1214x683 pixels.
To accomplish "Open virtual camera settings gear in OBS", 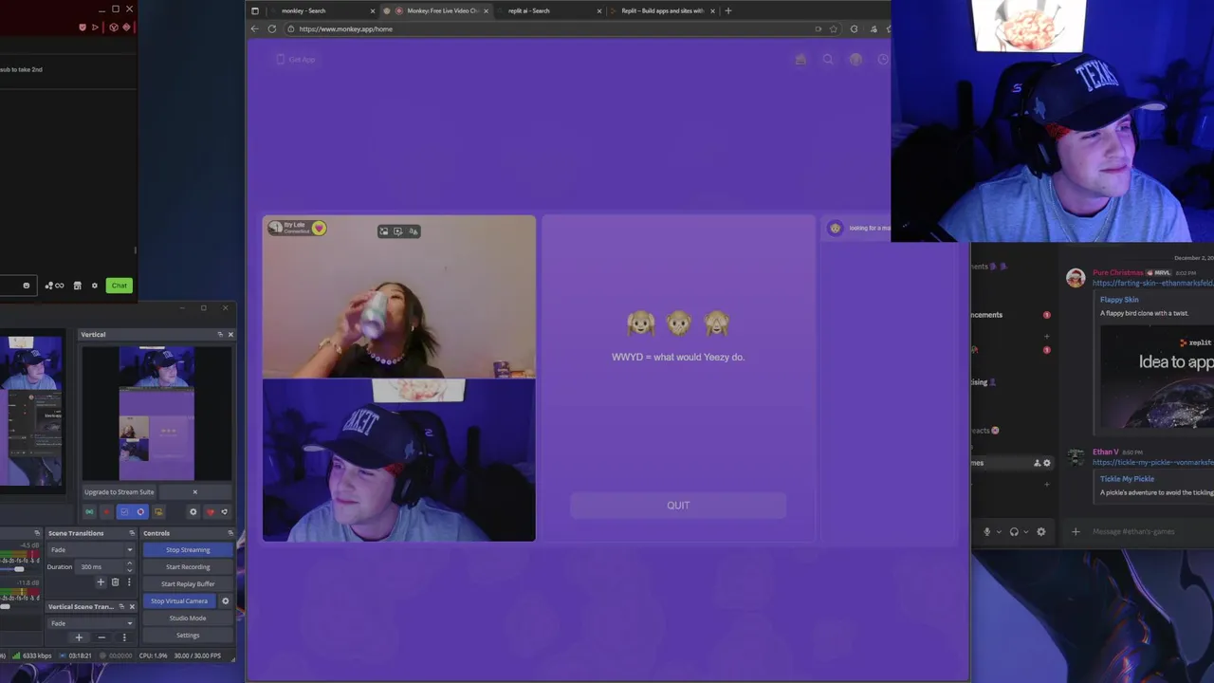I will click(x=225, y=600).
